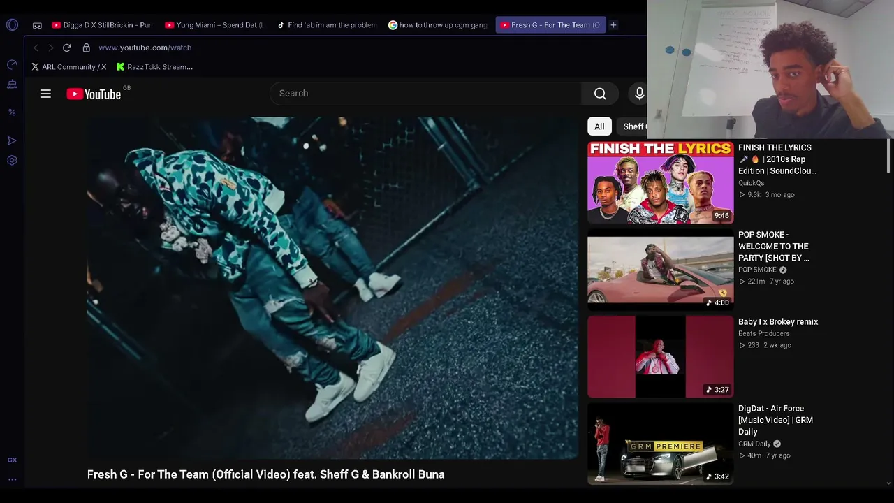This screenshot has height=503, width=894.
Task: Open Pop Smoke Welcome To The Party thumbnail
Action: [x=661, y=270]
